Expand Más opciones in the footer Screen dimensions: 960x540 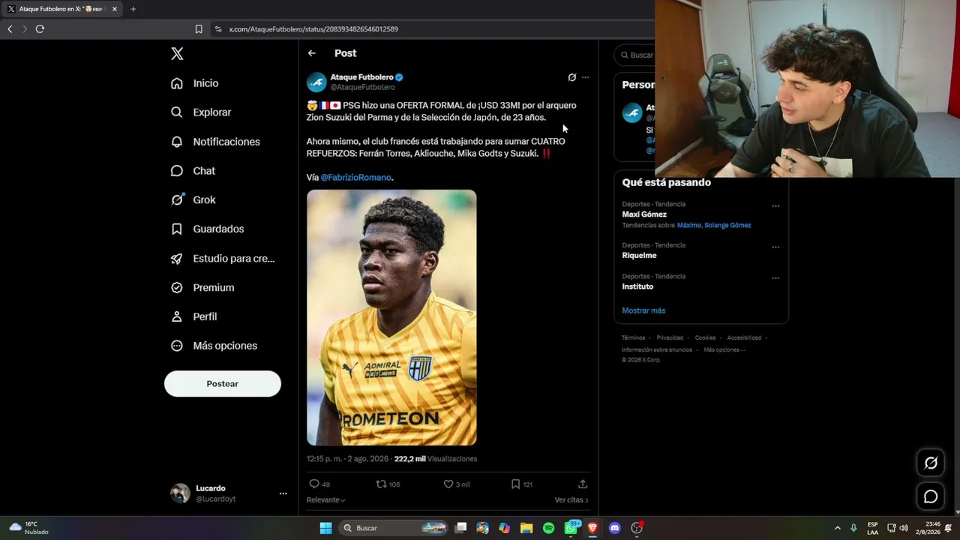coord(724,350)
